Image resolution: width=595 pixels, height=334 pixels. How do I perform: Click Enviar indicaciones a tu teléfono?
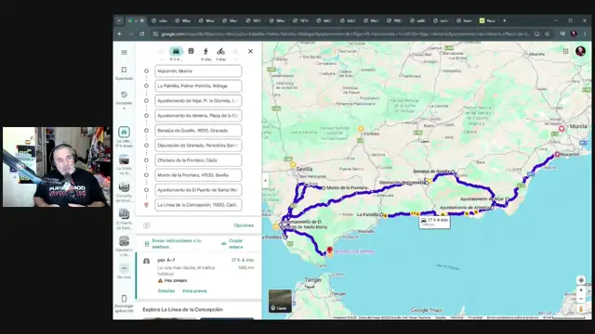tap(177, 243)
